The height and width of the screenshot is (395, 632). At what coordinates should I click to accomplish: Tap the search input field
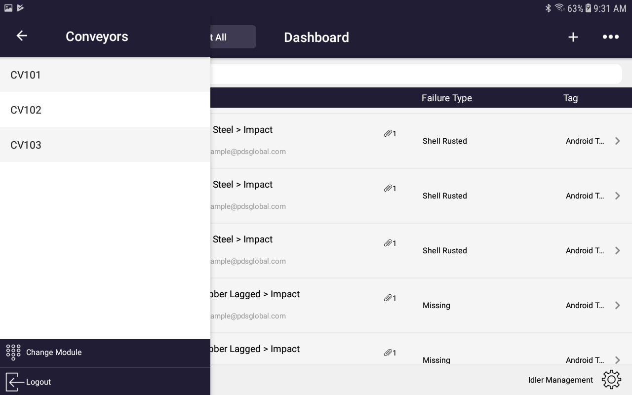coord(415,74)
